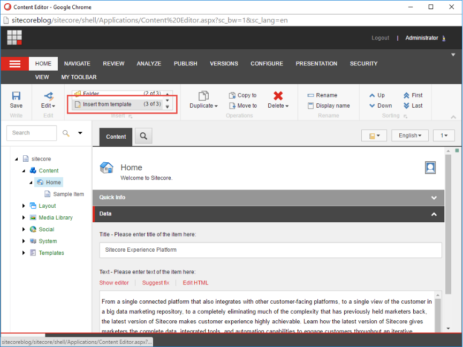
Task: Click the Duplicate item icon
Action: coord(203,96)
